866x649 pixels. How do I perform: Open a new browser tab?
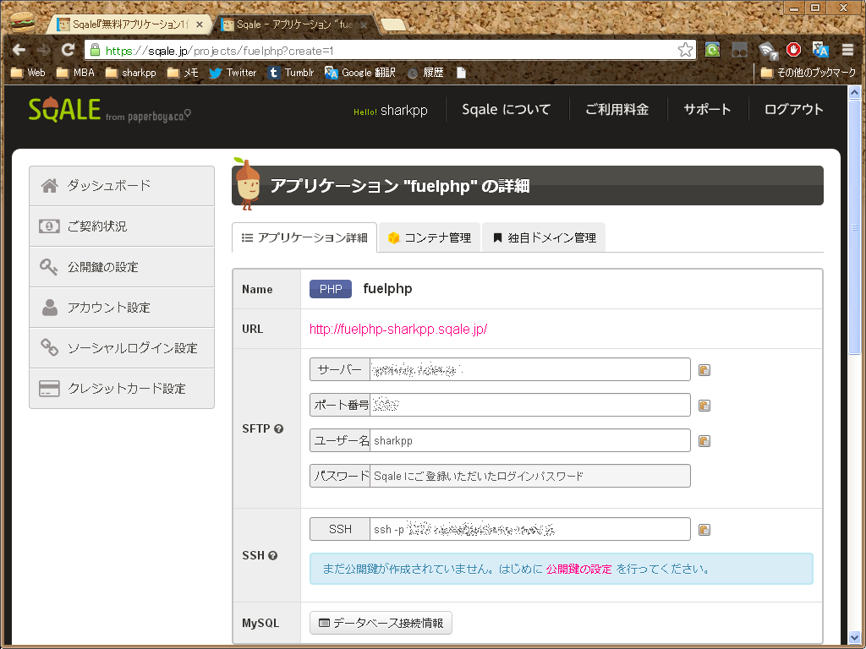392,25
